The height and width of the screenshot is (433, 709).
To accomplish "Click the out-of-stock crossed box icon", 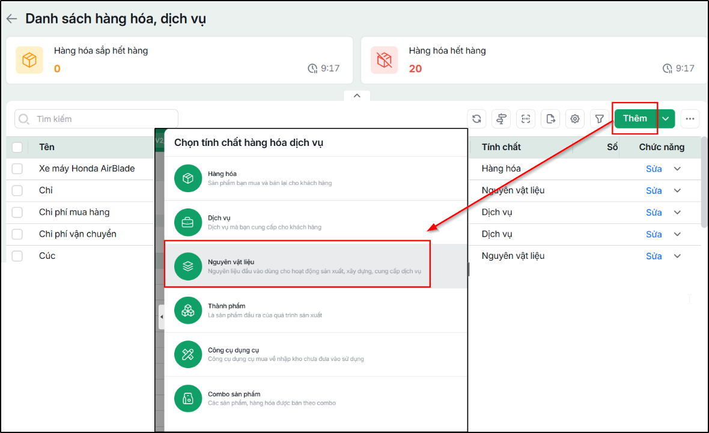I will (385, 60).
